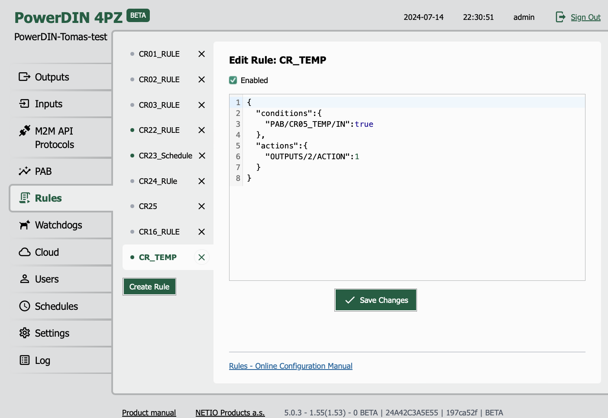
Task: Open rule CR03_RULE for editing
Action: 159,105
